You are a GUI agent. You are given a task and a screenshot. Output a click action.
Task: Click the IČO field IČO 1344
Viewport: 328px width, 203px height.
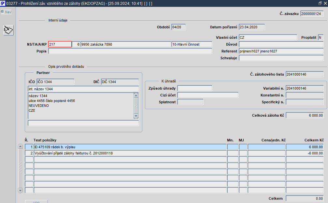(x=55, y=82)
